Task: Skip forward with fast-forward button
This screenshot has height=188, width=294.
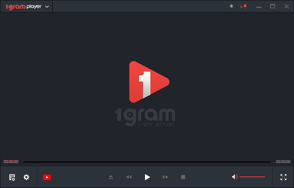Action: (165, 177)
